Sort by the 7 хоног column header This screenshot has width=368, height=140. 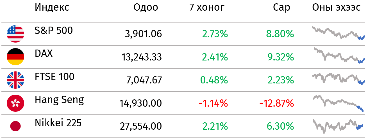point(207,8)
